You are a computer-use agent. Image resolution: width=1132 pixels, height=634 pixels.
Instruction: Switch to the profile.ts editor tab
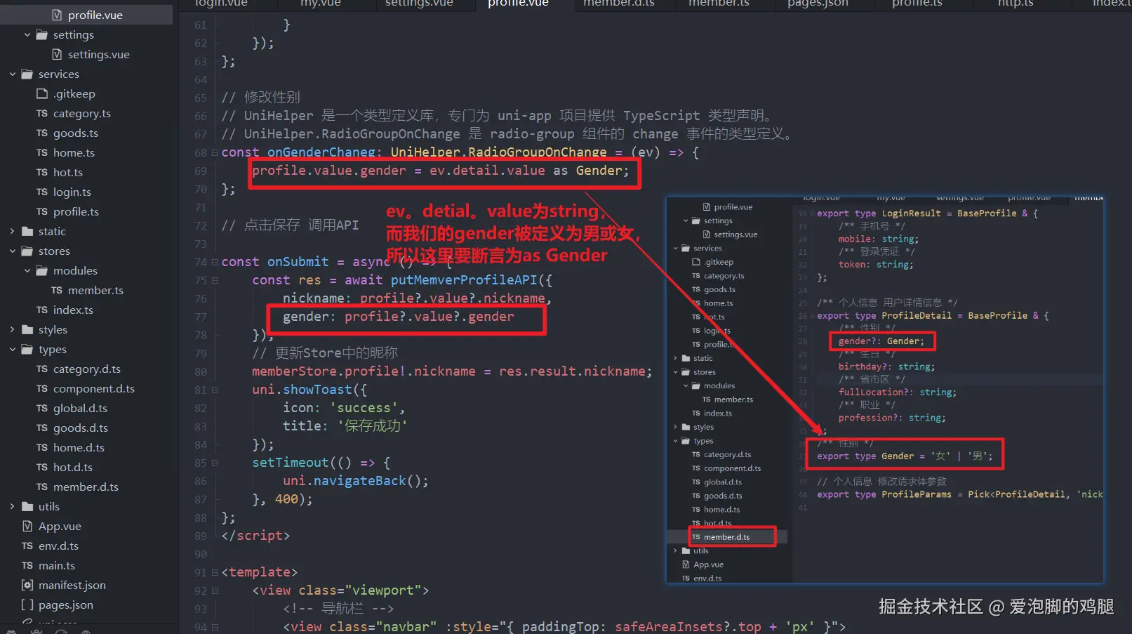click(917, 4)
